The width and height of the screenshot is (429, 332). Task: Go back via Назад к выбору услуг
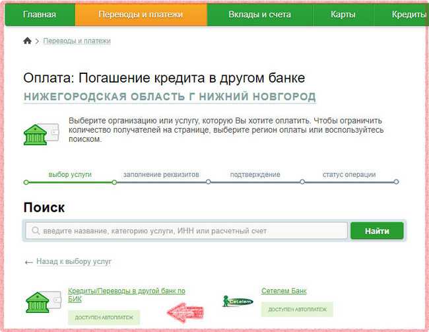tap(74, 261)
